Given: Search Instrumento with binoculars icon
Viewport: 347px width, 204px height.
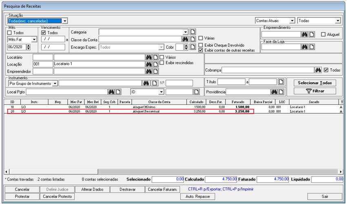Looking at the screenshot, I should (146, 83).
